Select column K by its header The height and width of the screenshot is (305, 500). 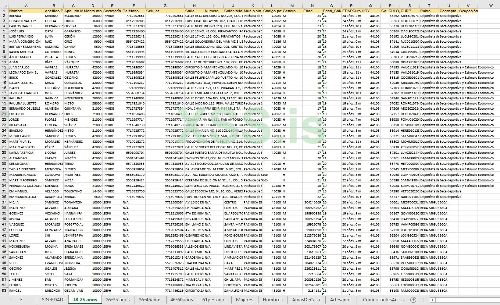253,6
